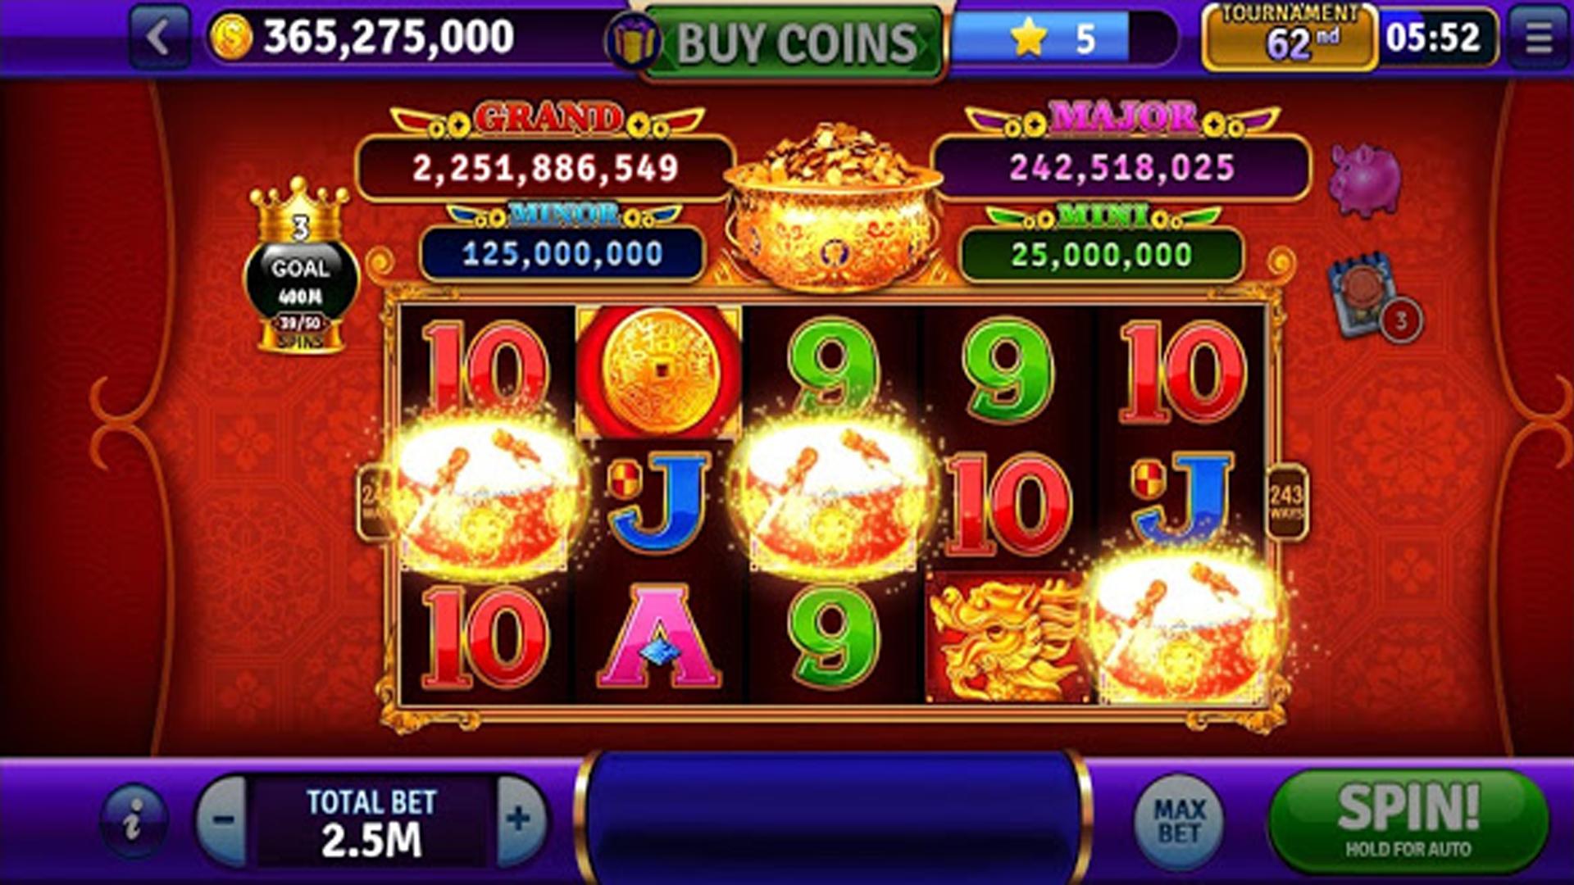Click the BUY COINS button
The width and height of the screenshot is (1574, 885).
click(x=795, y=43)
